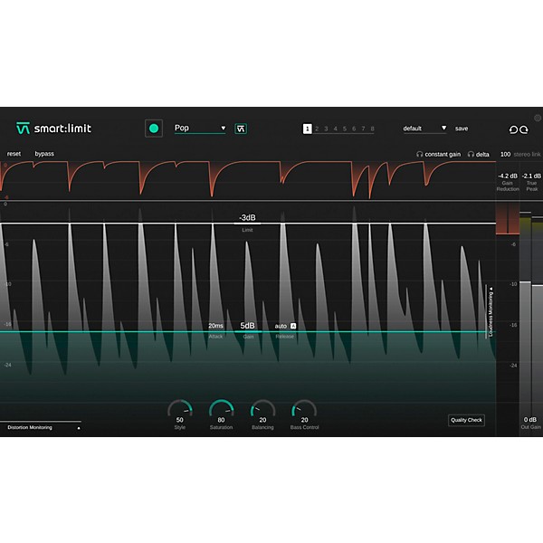Click the reset button
This screenshot has width=543, height=543.
(14, 154)
